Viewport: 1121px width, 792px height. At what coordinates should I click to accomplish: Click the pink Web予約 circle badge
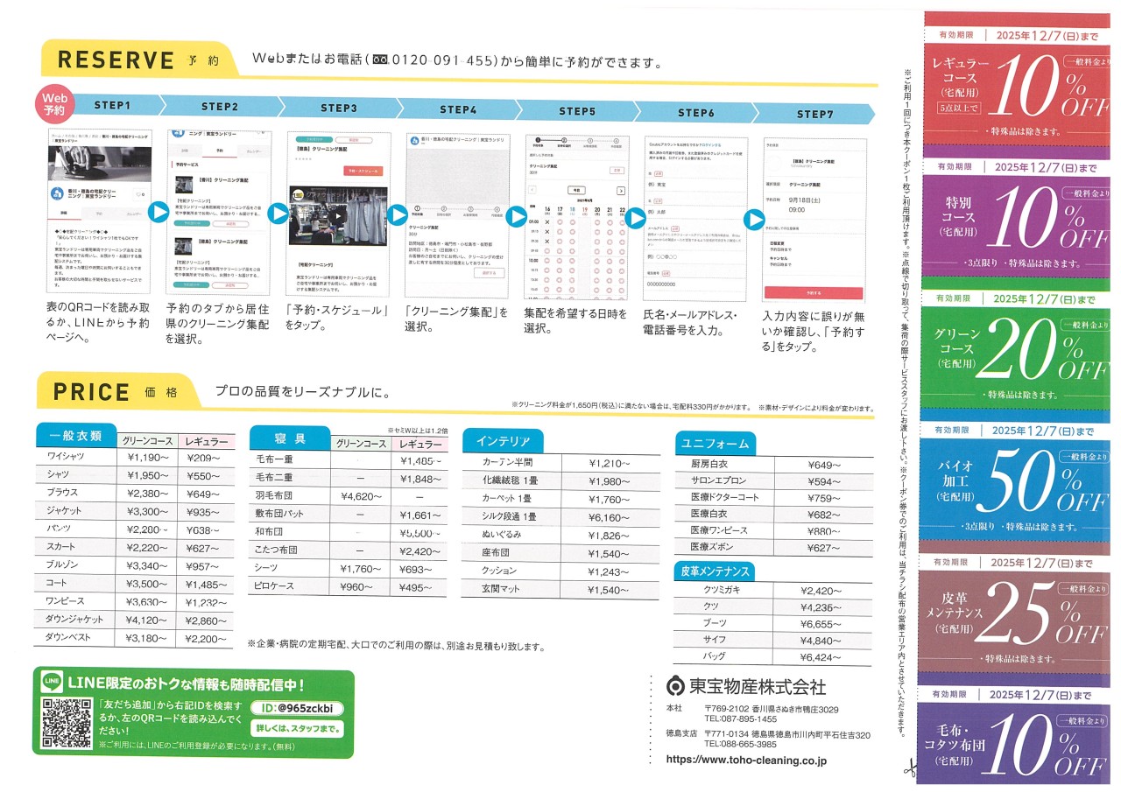coord(54,105)
